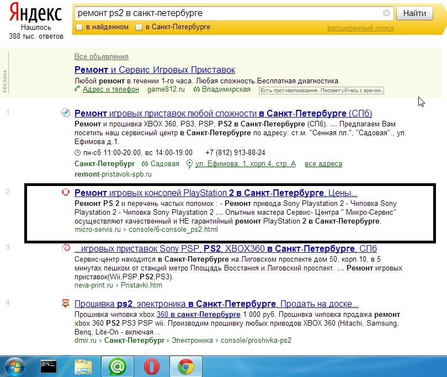The width and height of the screenshot is (447, 377).
Task: Click micro-servis.ru domain in result 2
Action: point(98,229)
